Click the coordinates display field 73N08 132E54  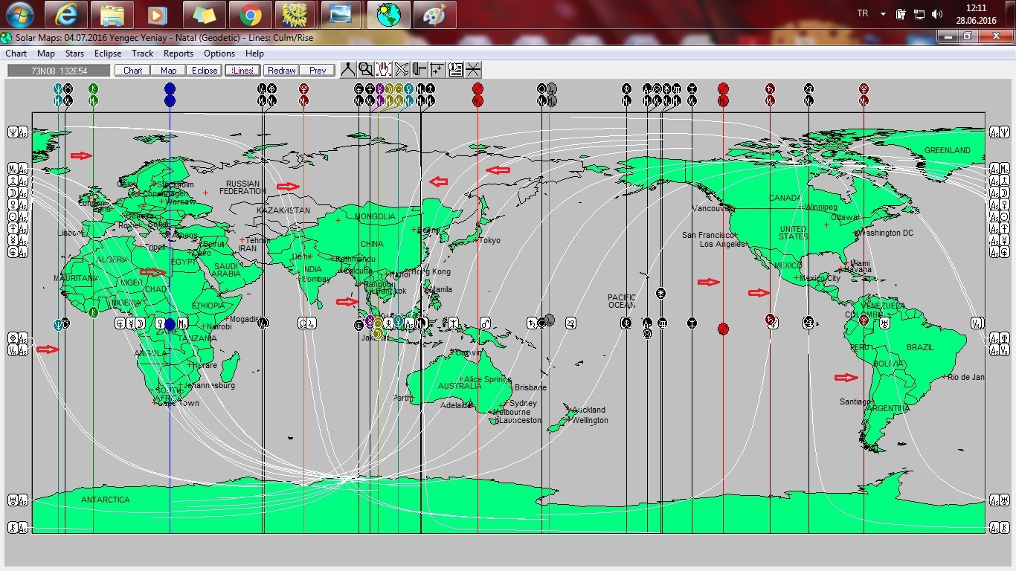[x=59, y=71]
